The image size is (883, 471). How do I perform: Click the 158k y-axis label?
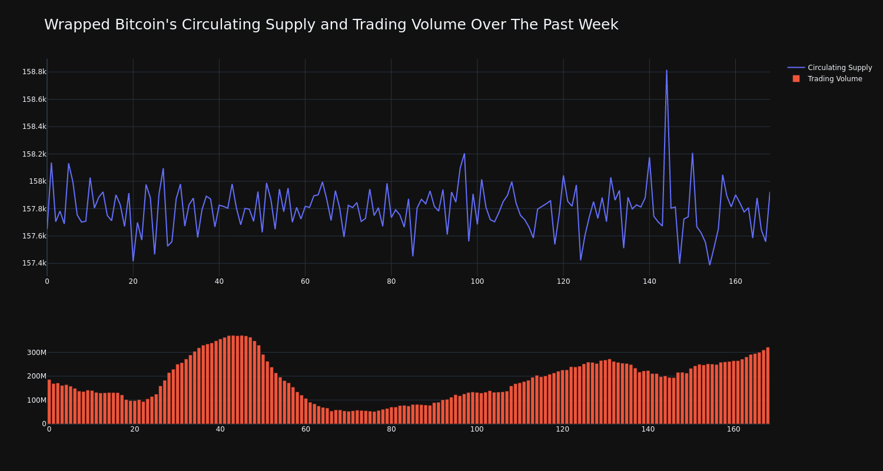click(x=37, y=181)
